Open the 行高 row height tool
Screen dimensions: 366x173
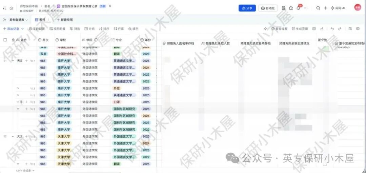119,29
